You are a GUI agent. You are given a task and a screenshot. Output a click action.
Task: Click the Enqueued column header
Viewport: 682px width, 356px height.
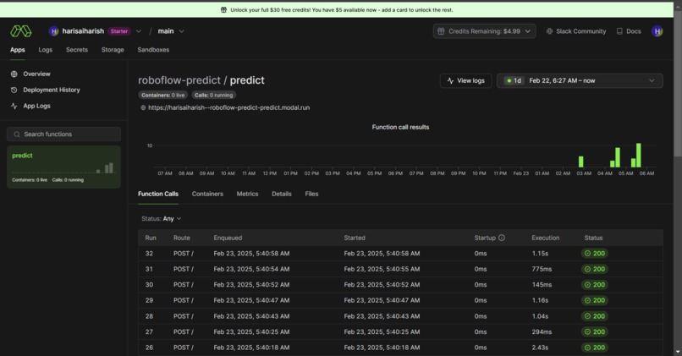pyautogui.click(x=228, y=238)
